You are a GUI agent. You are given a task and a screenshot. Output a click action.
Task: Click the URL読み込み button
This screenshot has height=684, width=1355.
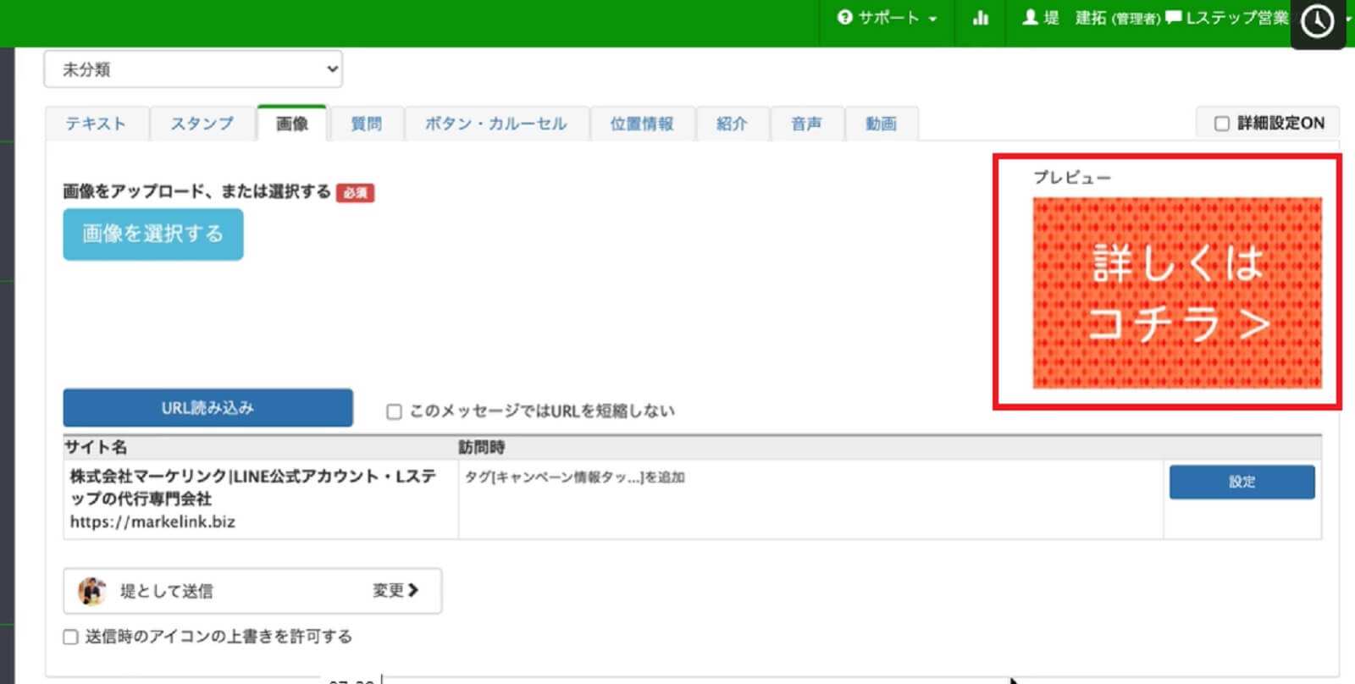click(207, 408)
